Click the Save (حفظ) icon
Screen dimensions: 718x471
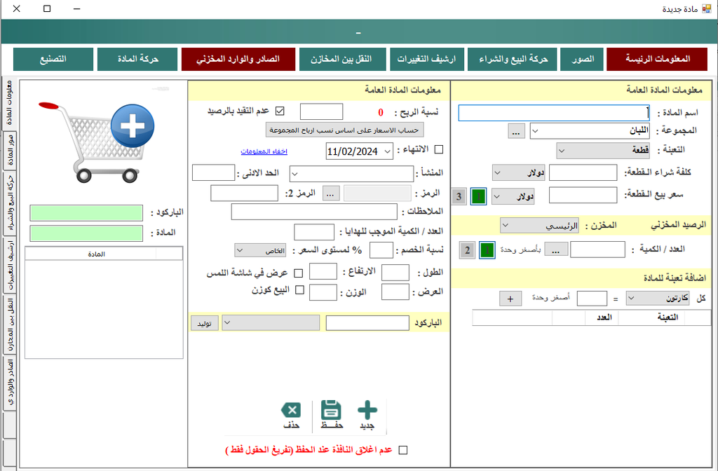coord(330,408)
